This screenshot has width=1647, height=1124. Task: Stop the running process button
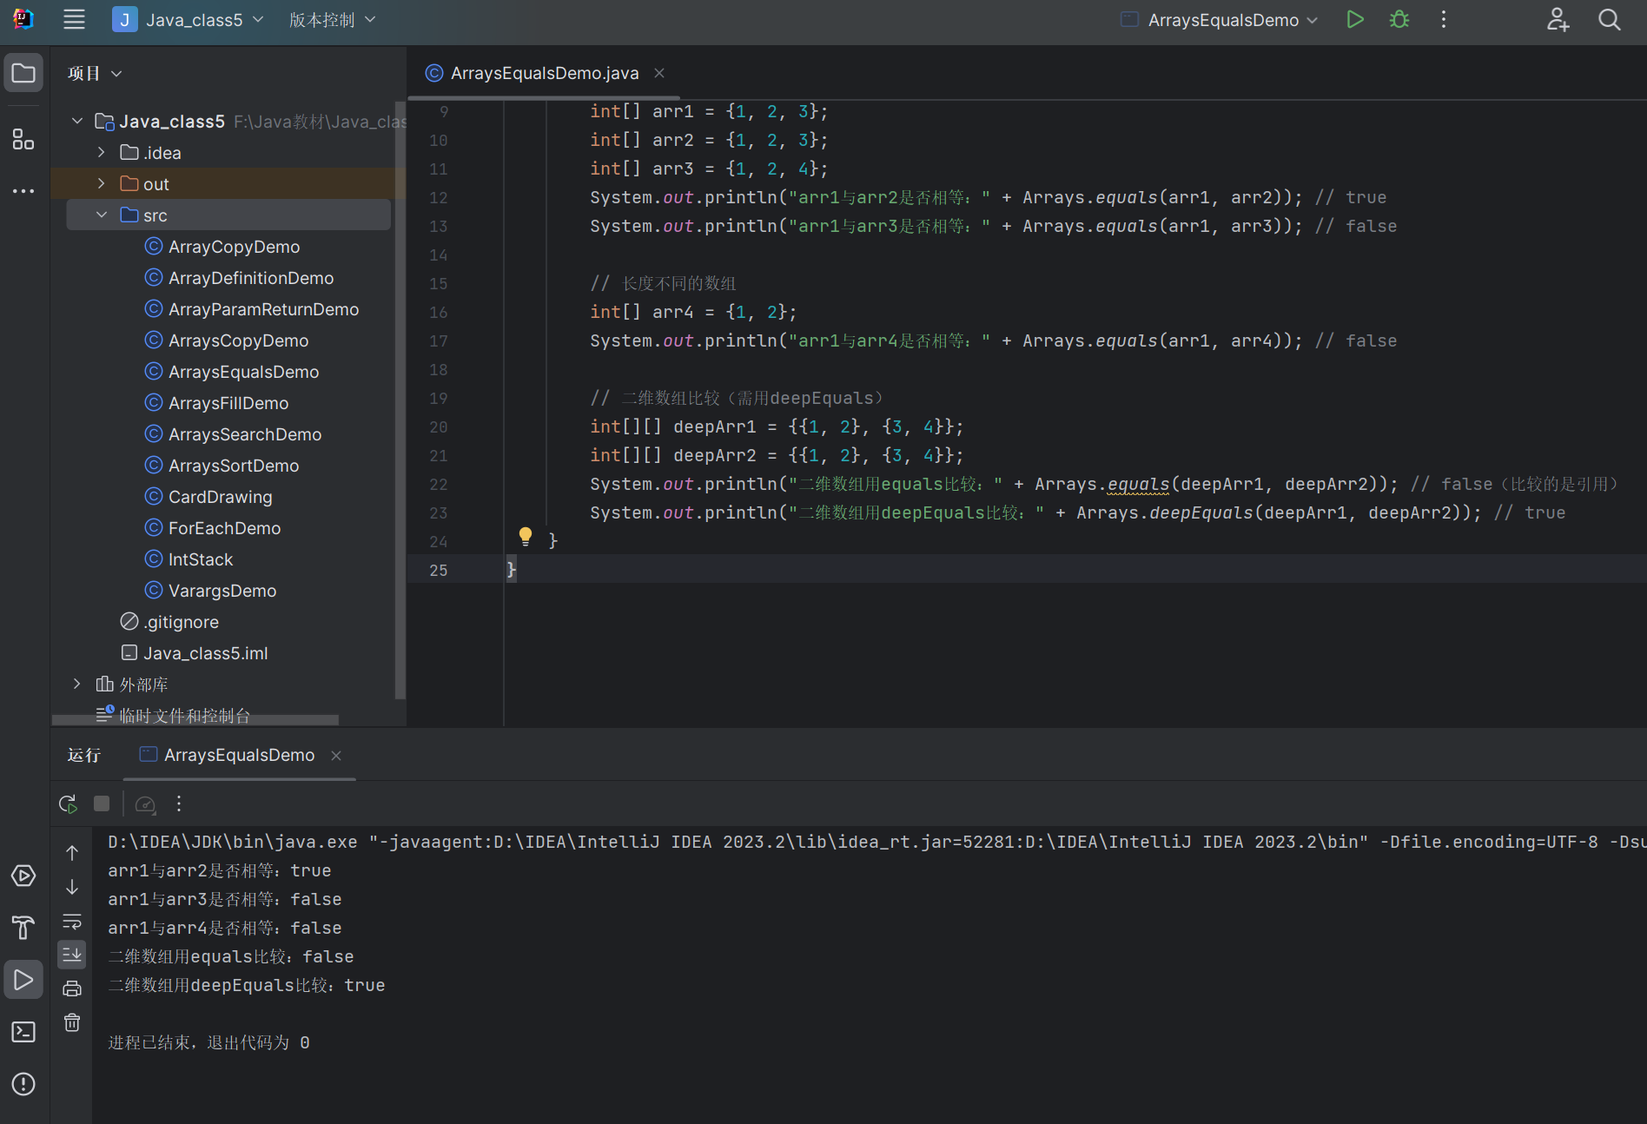102,803
